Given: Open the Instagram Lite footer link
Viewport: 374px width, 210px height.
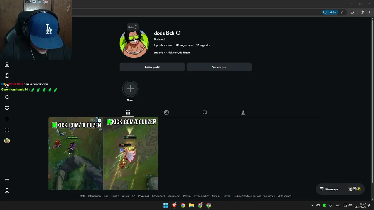Looking at the screenshot, I should click(202, 196).
